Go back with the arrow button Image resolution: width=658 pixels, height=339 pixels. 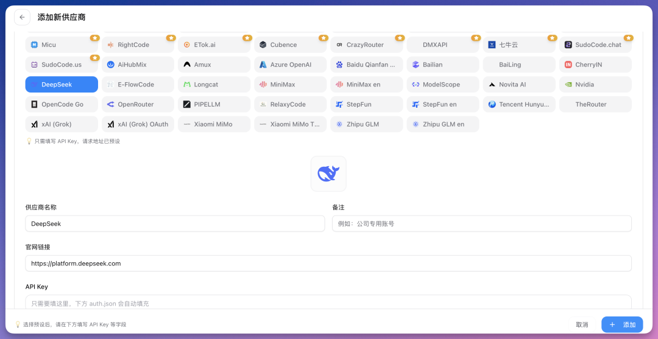23,17
